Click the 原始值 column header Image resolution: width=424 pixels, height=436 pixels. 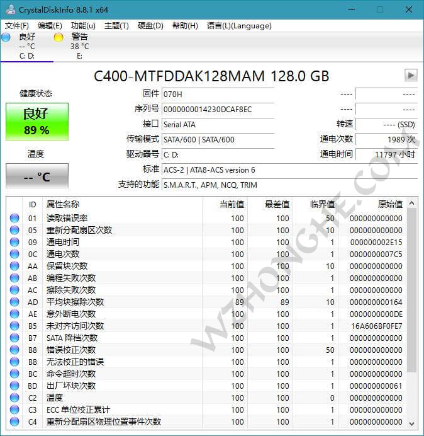(x=372, y=204)
